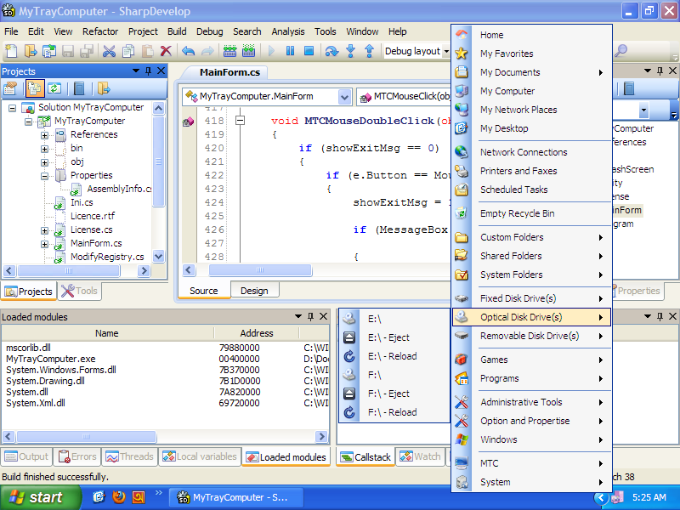
Task: Select License.cs in the project tree
Action: [91, 229]
